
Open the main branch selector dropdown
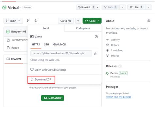tap(13, 21)
